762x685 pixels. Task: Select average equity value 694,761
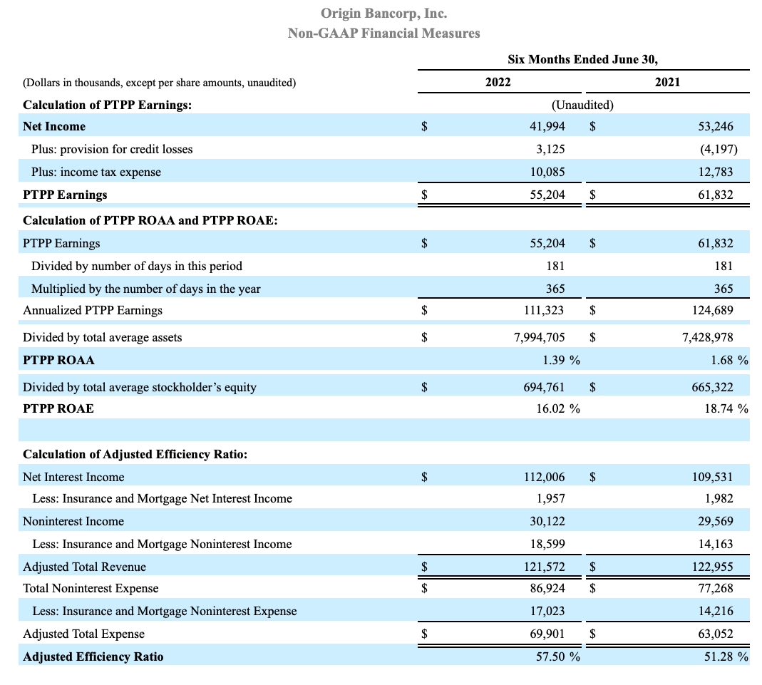pos(544,388)
